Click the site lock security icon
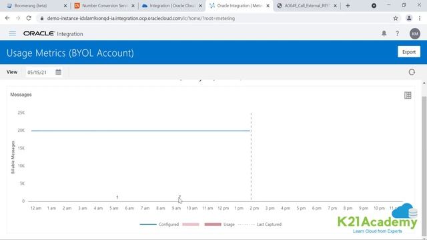This screenshot has height=240, width=427. 41,19
